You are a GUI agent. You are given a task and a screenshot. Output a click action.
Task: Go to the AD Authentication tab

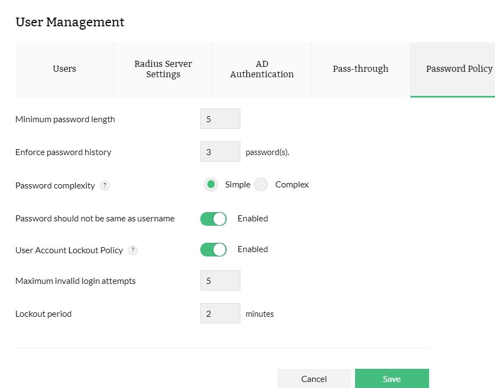[262, 69]
